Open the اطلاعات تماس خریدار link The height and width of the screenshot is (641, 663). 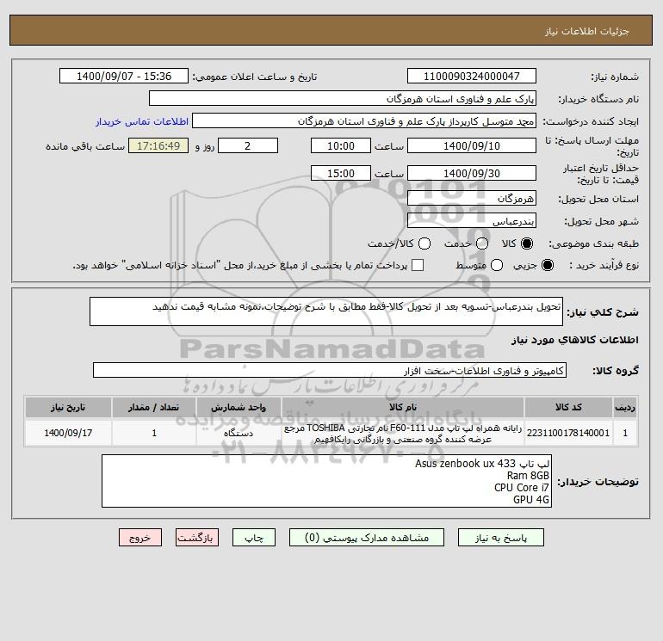coord(142,121)
